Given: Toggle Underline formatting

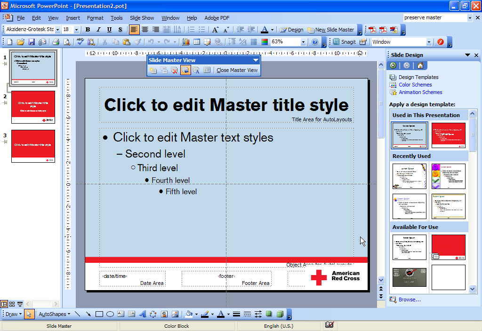Looking at the screenshot, I should 109,30.
